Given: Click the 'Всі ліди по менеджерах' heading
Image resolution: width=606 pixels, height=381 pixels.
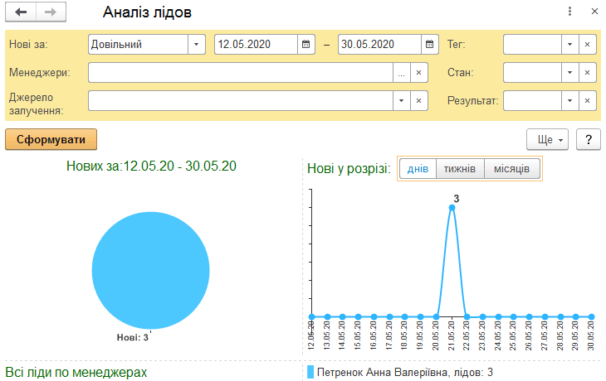Looking at the screenshot, I should [x=76, y=372].
